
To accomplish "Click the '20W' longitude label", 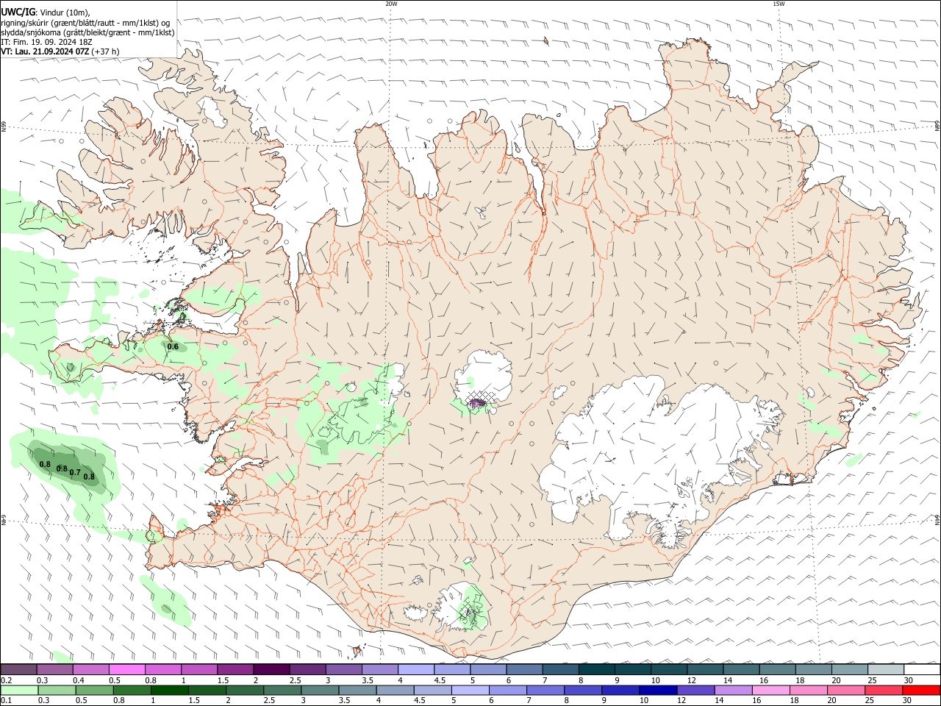I will (391, 4).
